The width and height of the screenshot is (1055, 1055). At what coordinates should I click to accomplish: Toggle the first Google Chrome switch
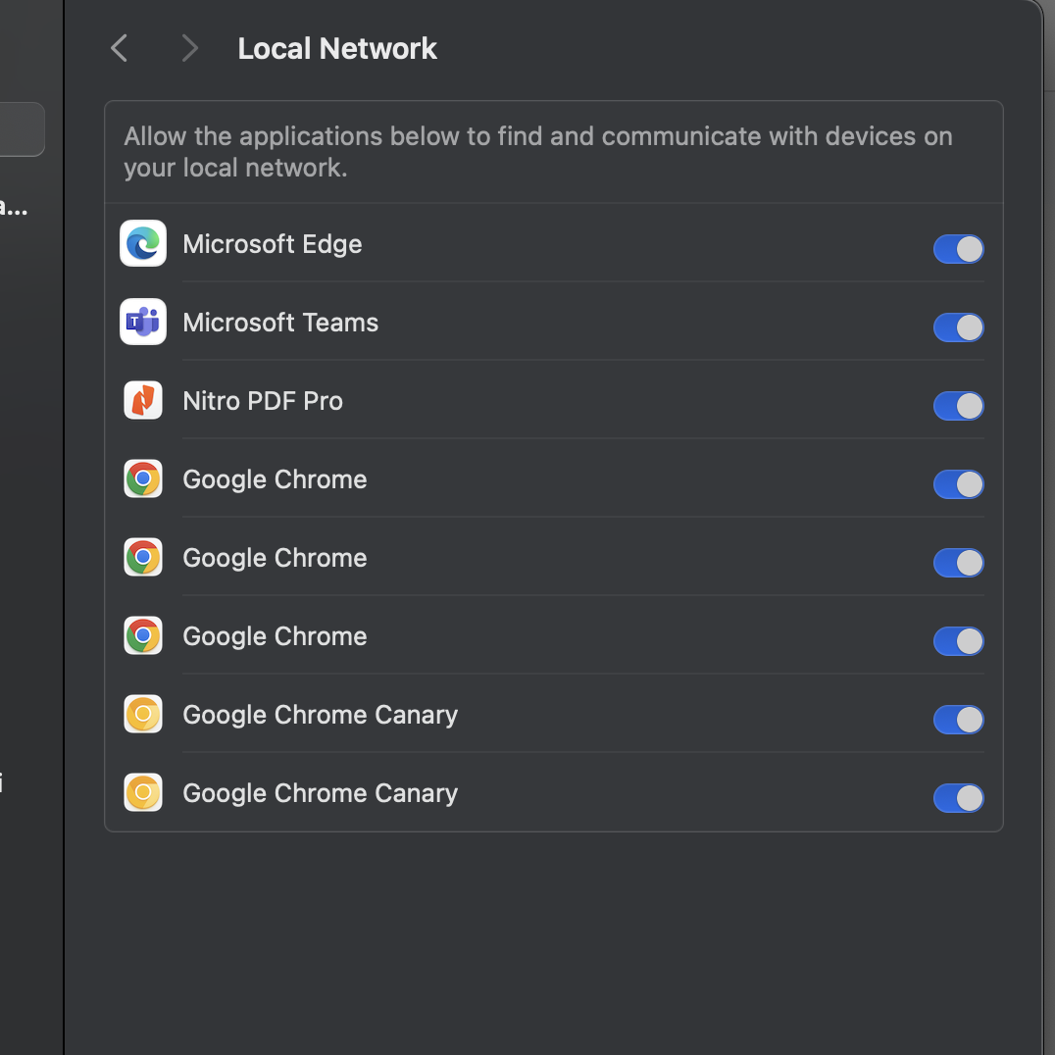coord(958,484)
